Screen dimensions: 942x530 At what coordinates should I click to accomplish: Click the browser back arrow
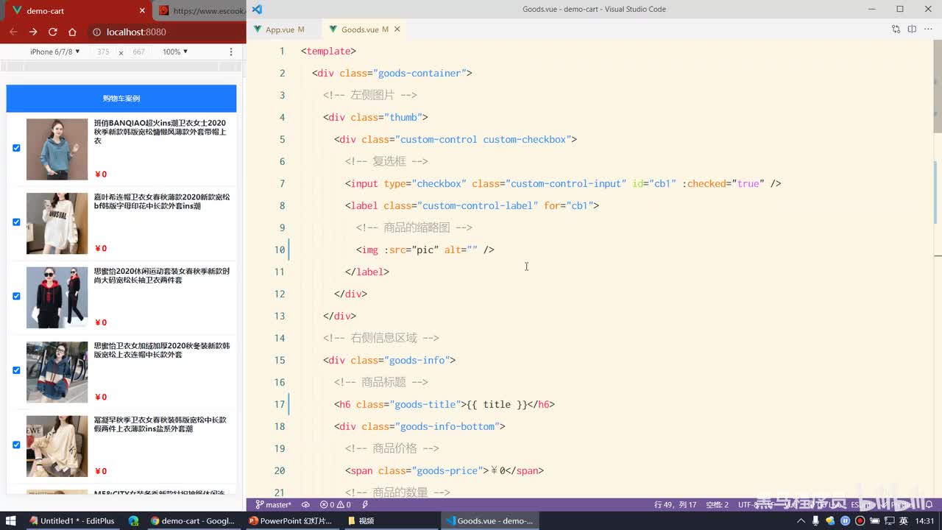coord(13,32)
